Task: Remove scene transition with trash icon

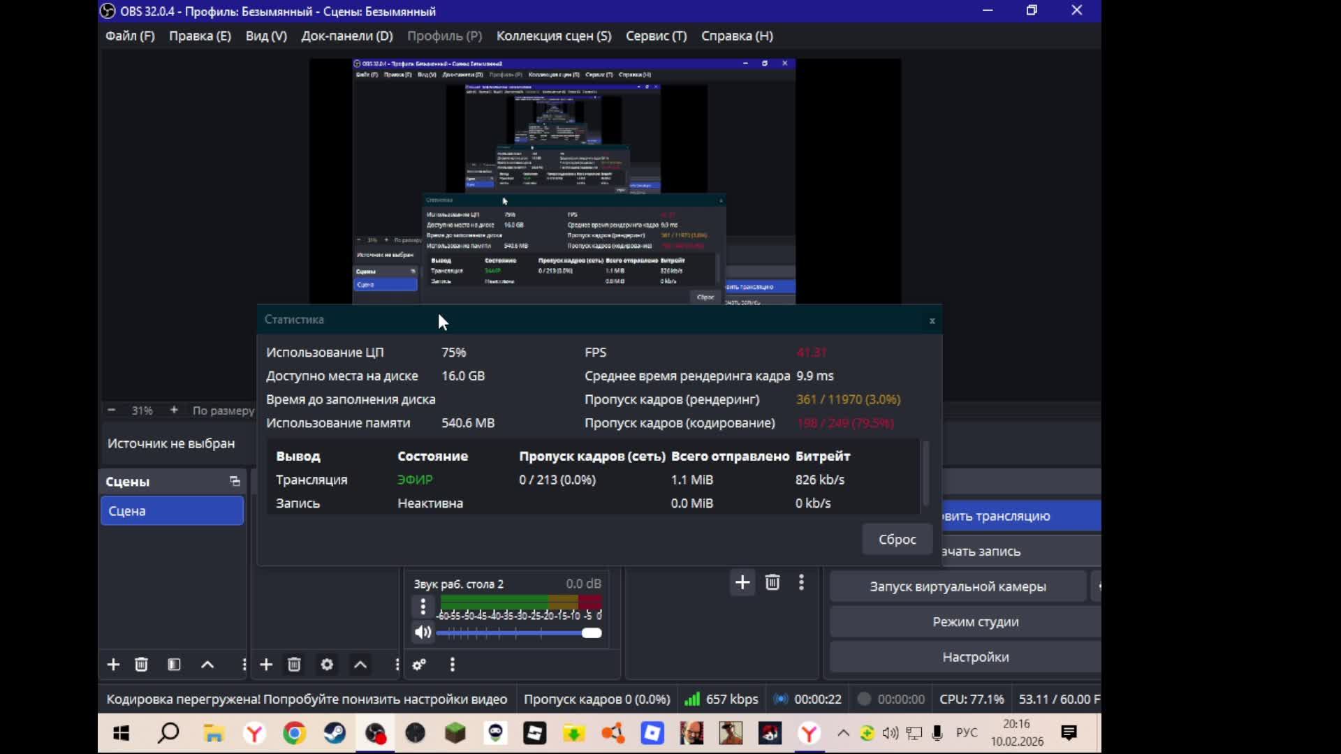Action: click(772, 582)
